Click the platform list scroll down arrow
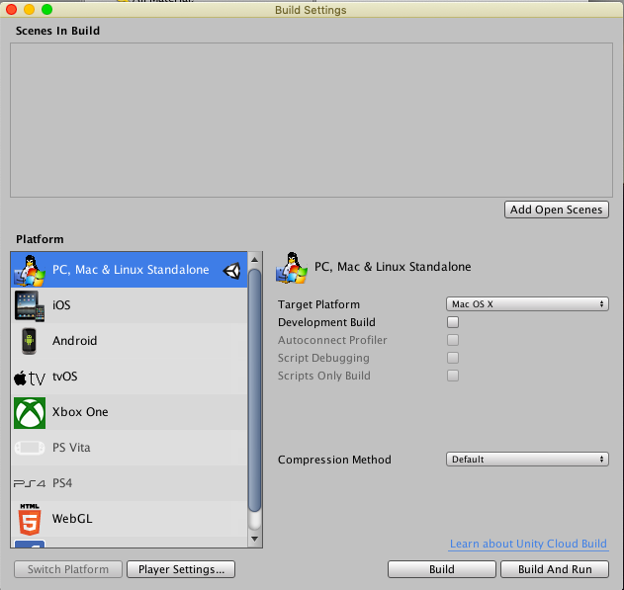The image size is (624, 590). tap(255, 540)
